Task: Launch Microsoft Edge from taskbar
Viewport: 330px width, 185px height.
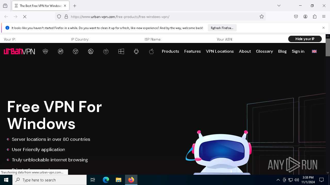Action: pyautogui.click(x=106, y=180)
